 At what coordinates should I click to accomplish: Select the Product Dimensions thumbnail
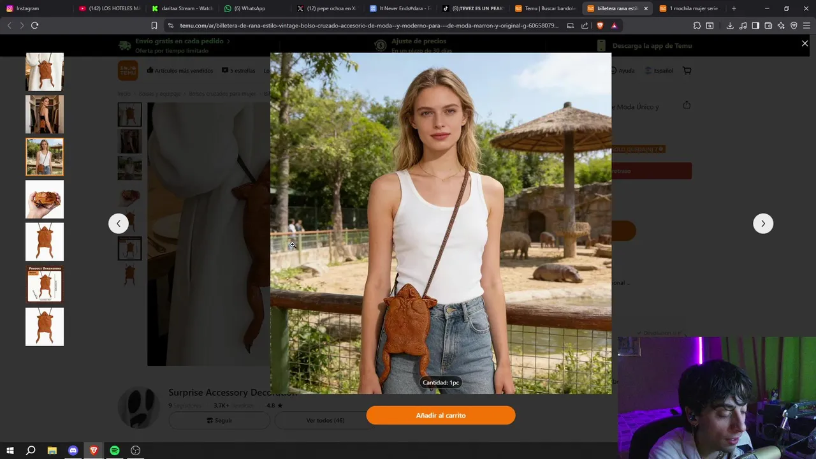[45, 284]
